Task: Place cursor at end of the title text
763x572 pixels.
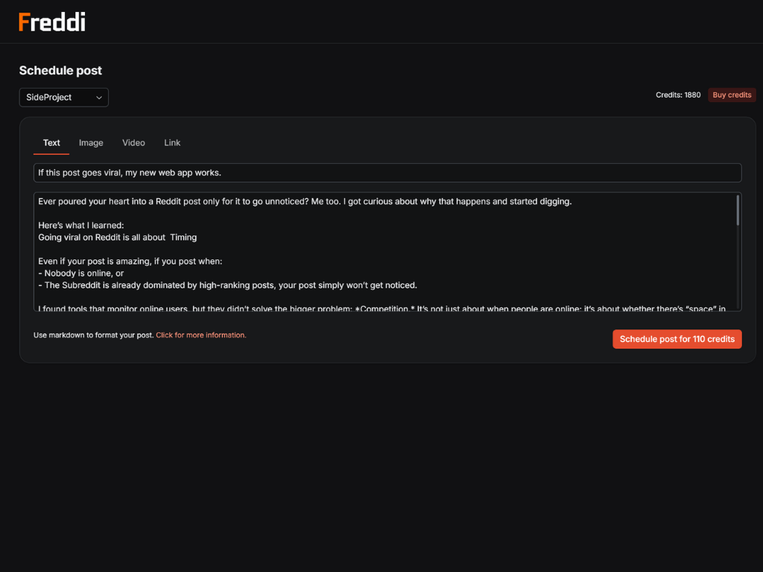Action: [x=222, y=173]
